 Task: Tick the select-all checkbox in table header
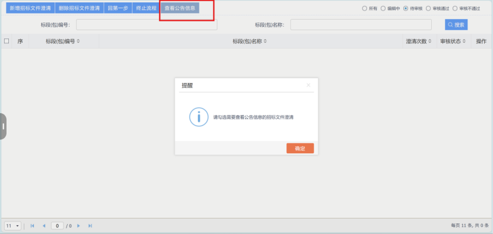pos(7,41)
